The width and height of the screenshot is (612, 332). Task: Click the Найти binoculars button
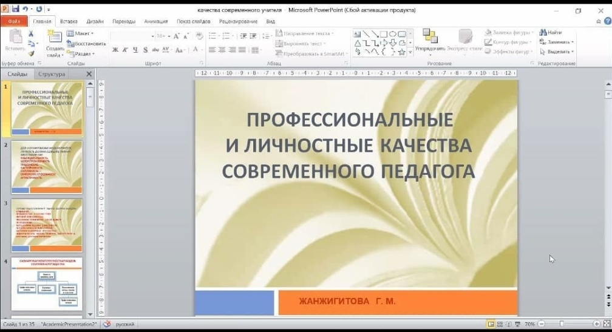(x=551, y=33)
